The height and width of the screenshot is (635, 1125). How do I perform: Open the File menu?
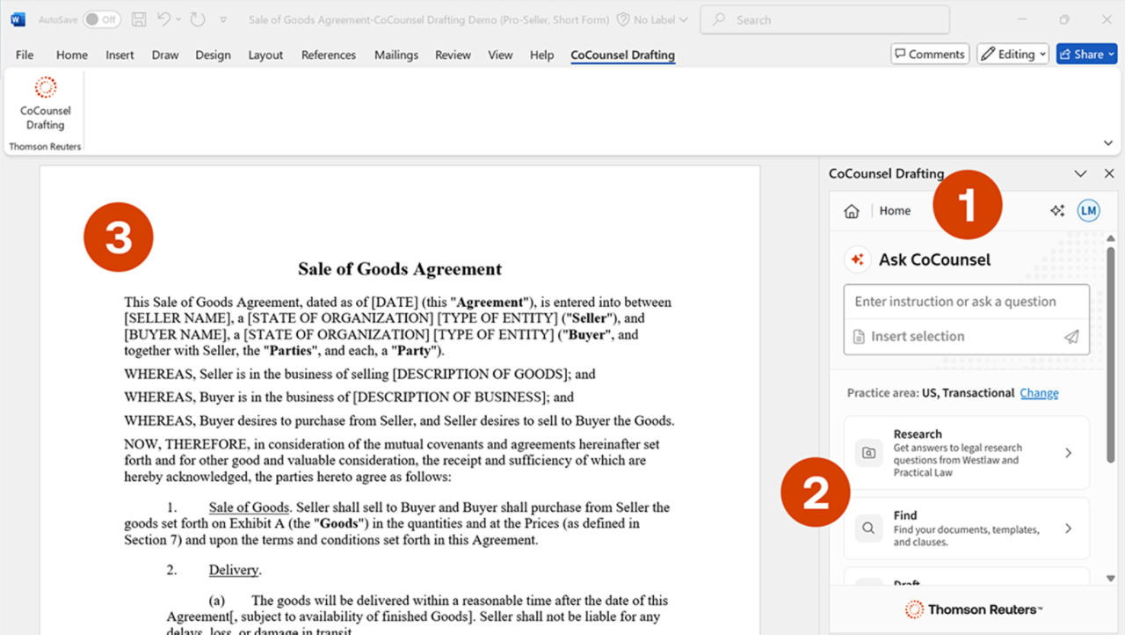point(25,55)
